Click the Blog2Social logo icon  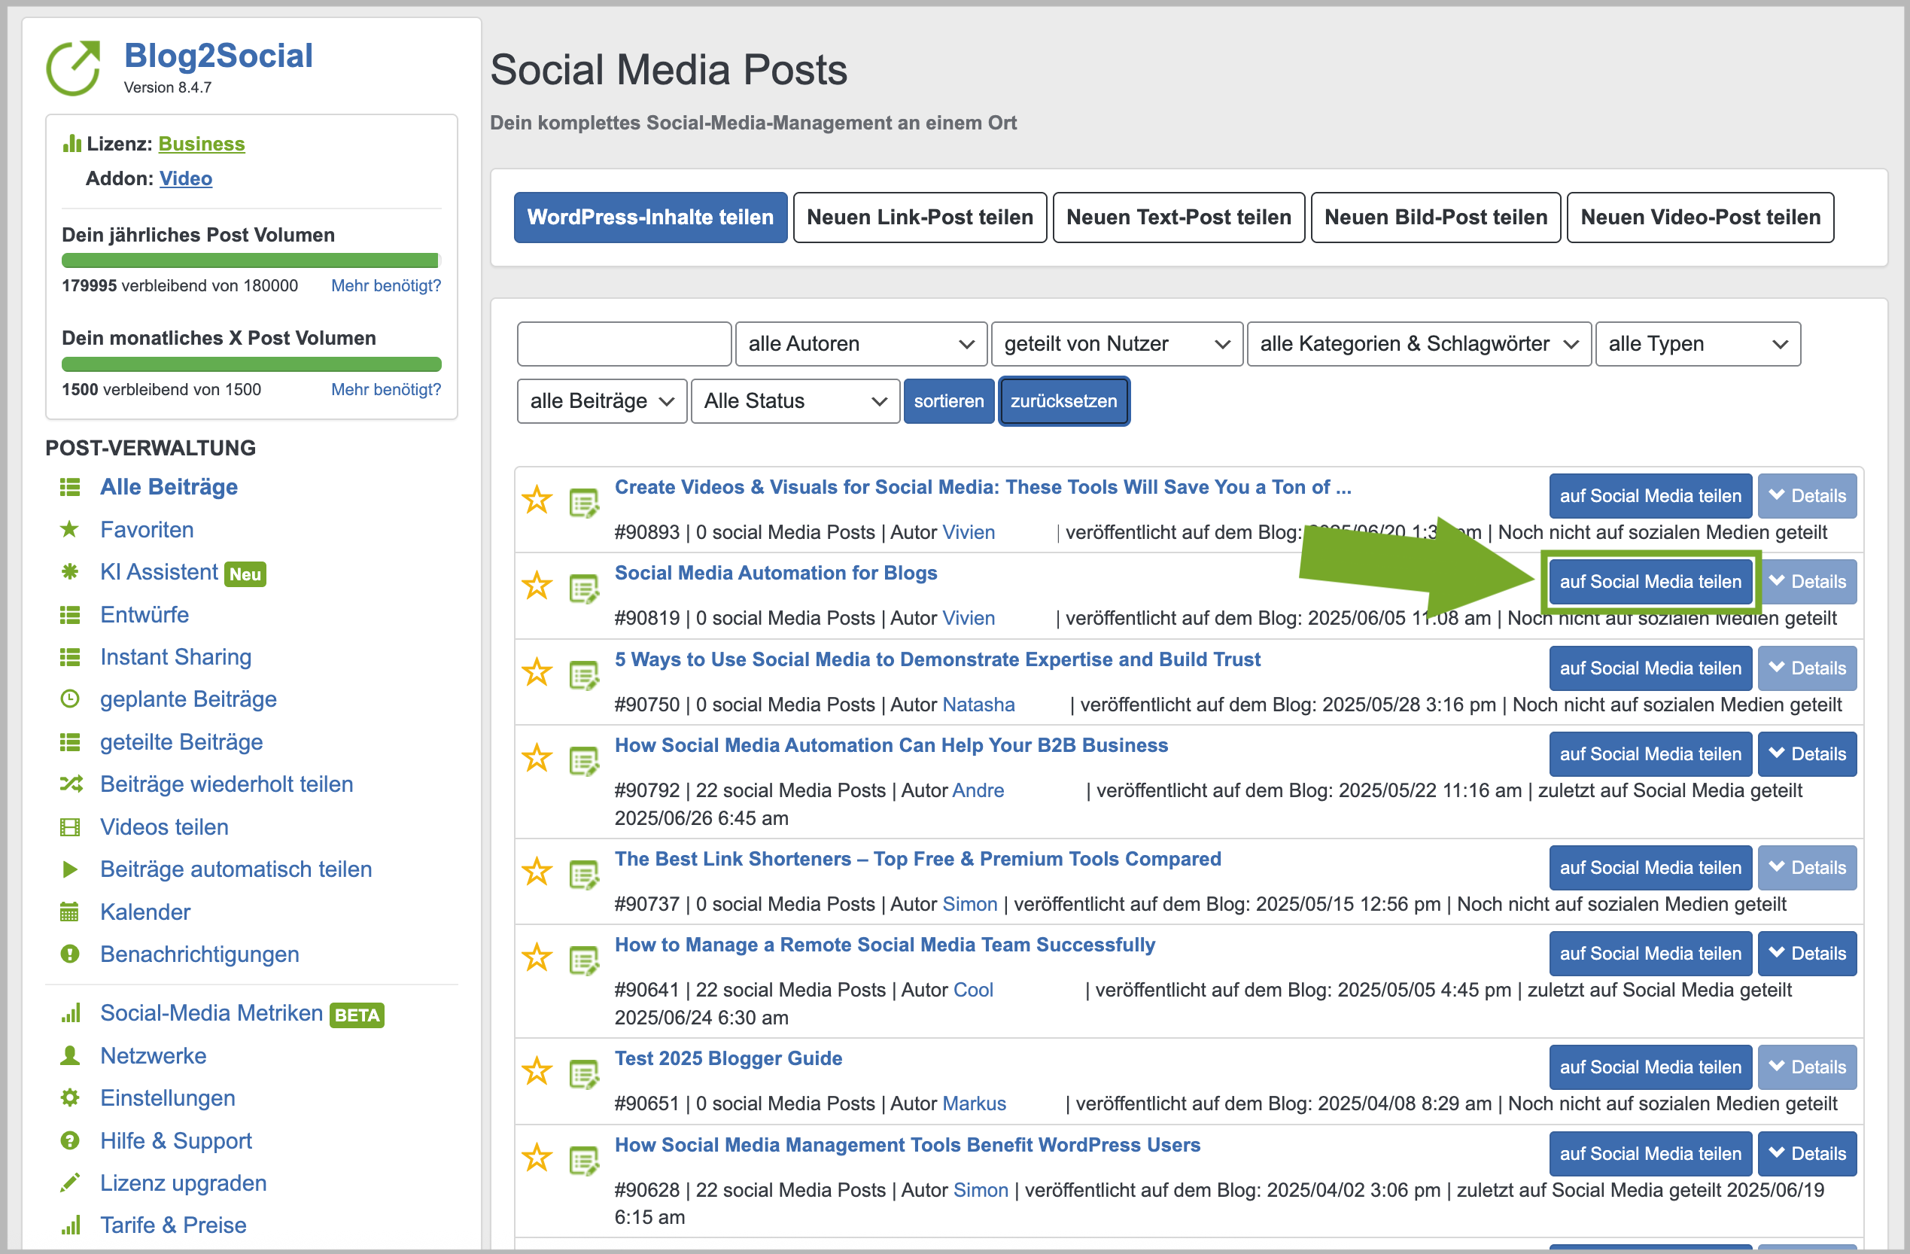tap(74, 68)
